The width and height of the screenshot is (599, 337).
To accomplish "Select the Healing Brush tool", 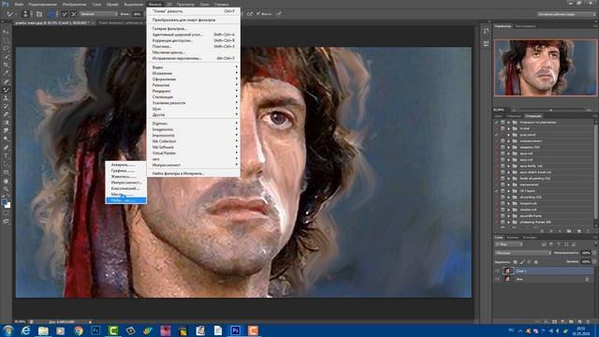I will pyautogui.click(x=6, y=81).
